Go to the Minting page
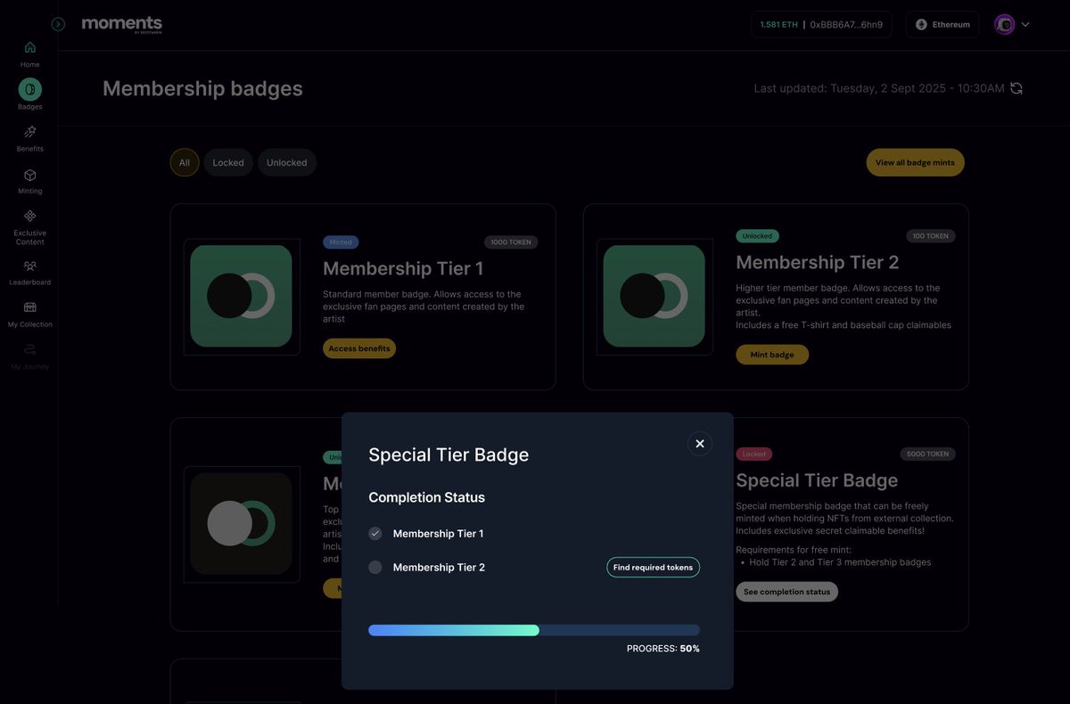Image resolution: width=1070 pixels, height=704 pixels. (x=29, y=177)
